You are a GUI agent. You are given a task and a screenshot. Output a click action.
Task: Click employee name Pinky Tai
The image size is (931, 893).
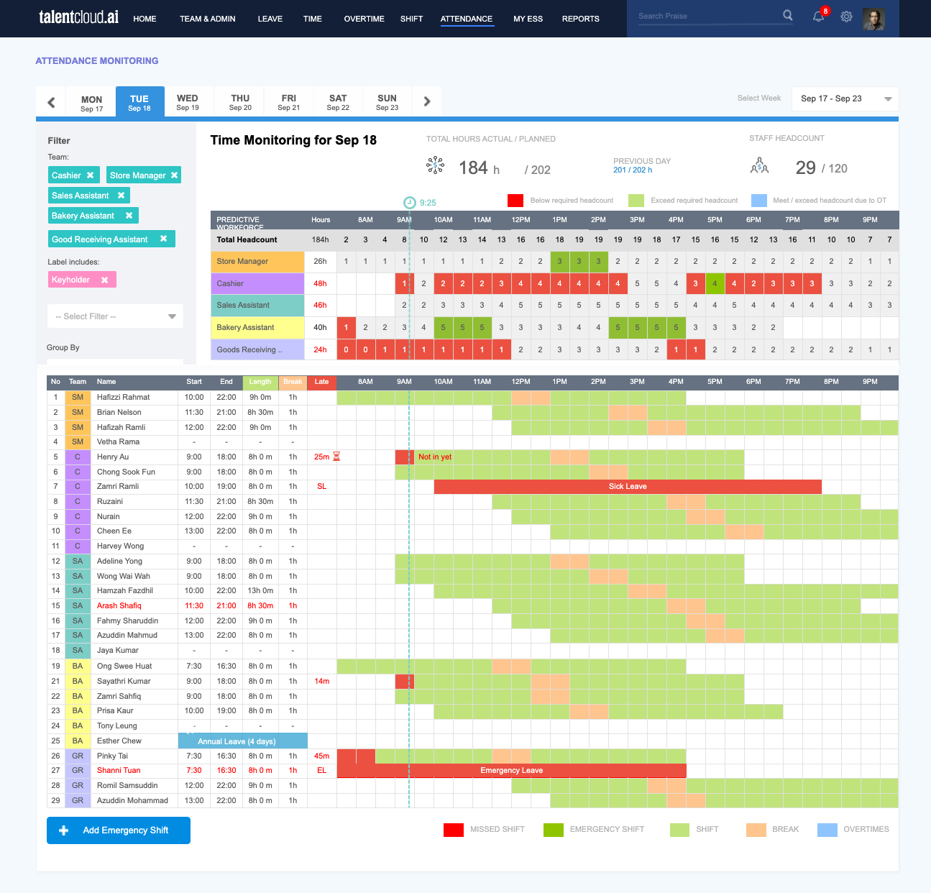(112, 756)
